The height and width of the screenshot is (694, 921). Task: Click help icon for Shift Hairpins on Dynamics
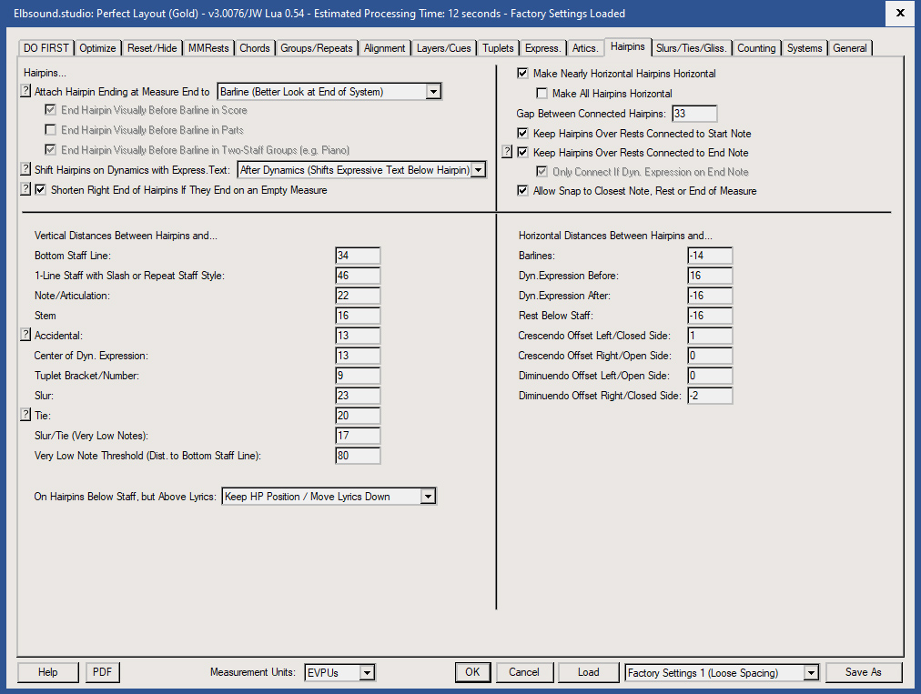(x=25, y=169)
